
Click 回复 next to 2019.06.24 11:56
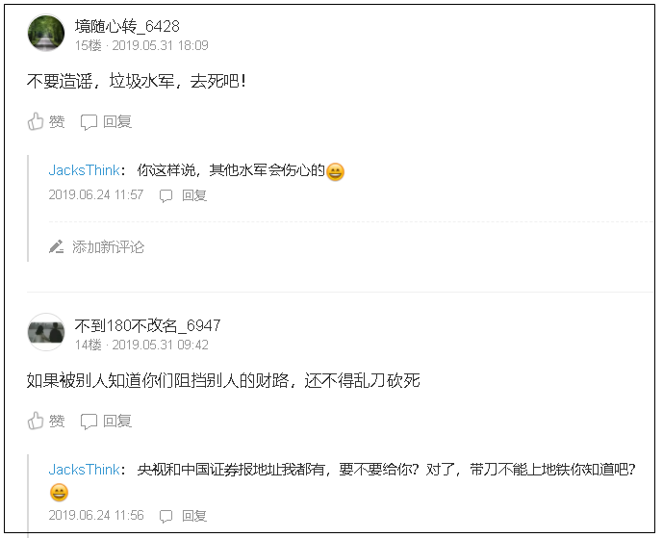[x=194, y=516]
